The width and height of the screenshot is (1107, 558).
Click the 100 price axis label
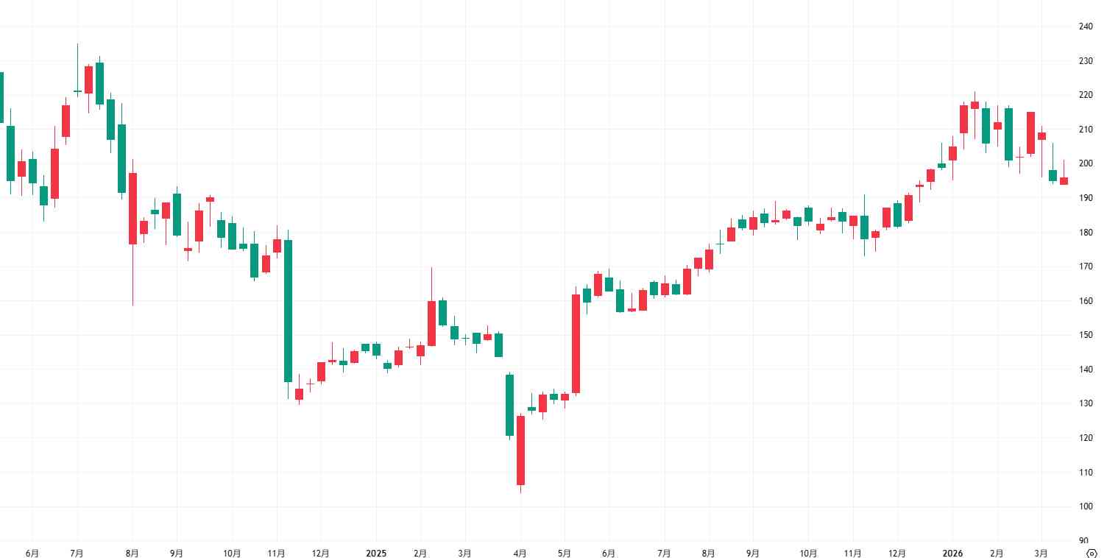click(1085, 506)
